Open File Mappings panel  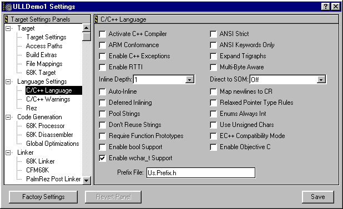(44, 64)
